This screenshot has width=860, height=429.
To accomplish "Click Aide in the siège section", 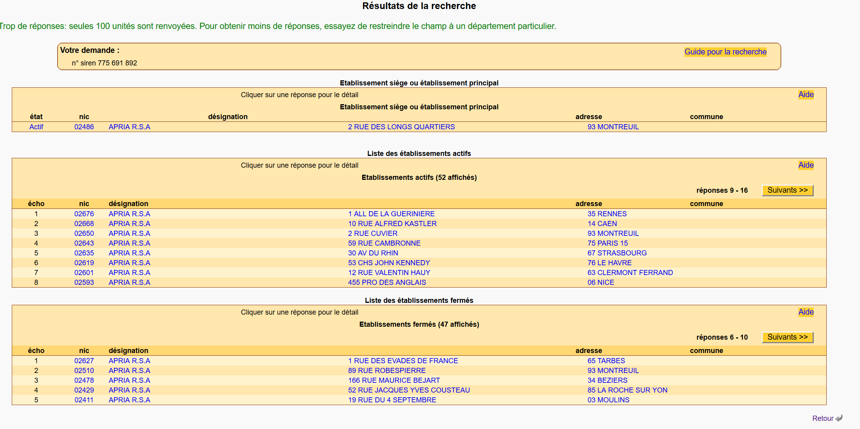I will (x=806, y=94).
